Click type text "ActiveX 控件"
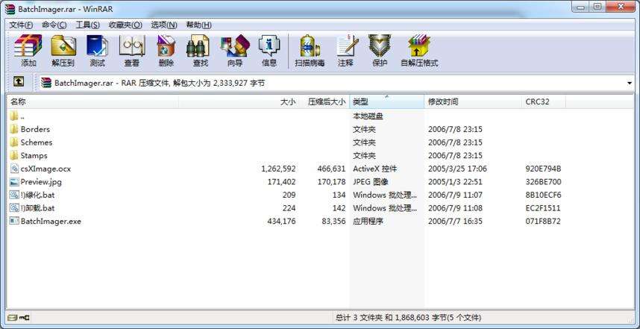This screenshot has height=329, width=640. pos(374,169)
